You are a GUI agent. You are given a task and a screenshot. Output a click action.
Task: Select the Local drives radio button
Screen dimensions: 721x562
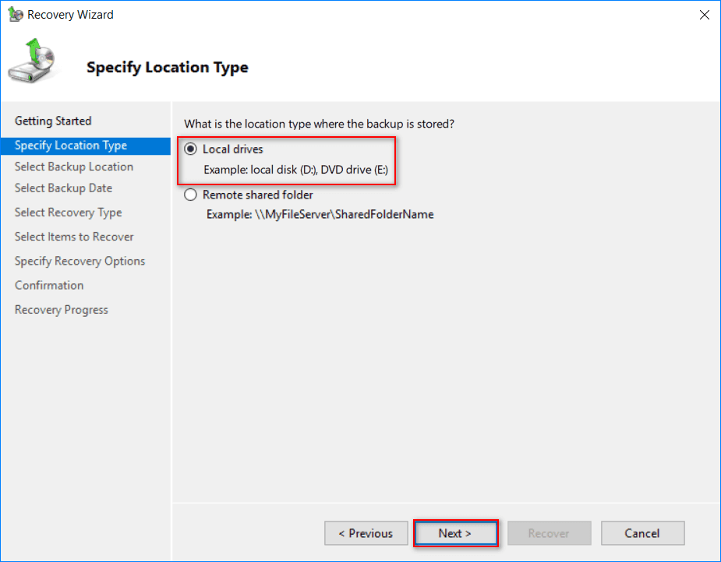click(x=191, y=149)
